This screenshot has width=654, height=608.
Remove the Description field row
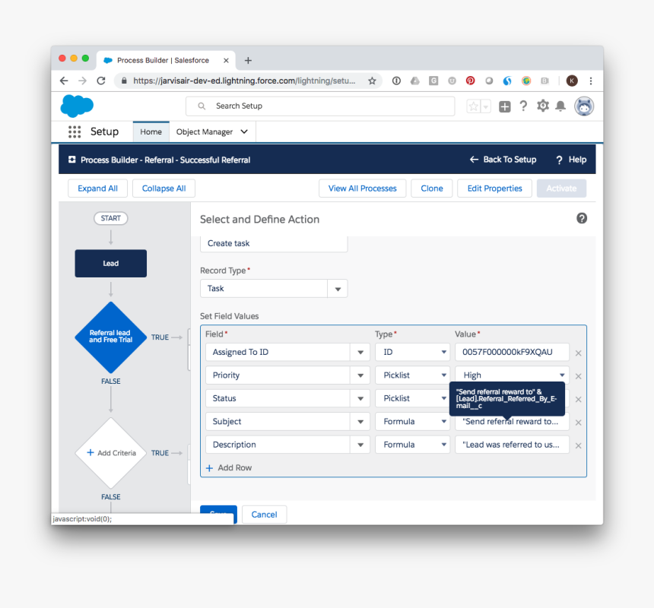point(579,445)
